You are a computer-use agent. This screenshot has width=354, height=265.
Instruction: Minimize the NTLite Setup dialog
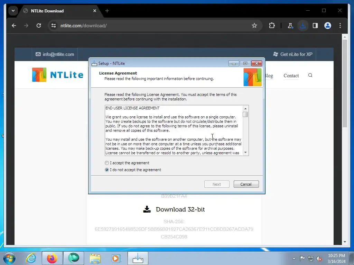point(234,63)
